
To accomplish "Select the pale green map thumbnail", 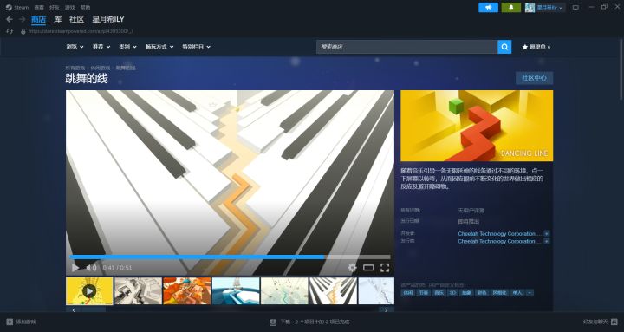I will 284,291.
